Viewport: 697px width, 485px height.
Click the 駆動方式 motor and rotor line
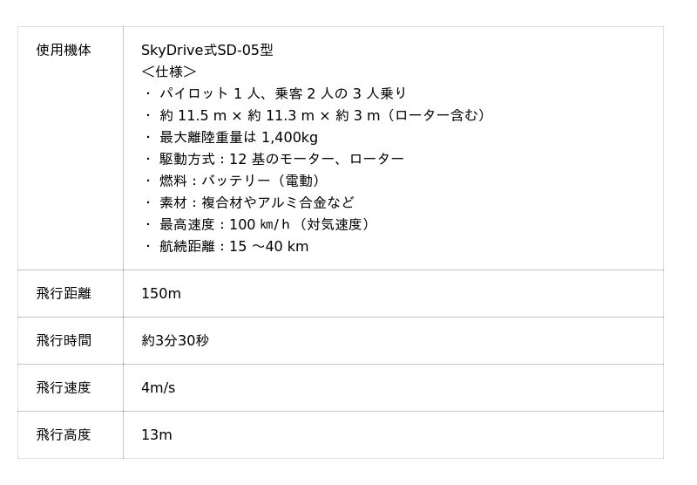click(281, 159)
